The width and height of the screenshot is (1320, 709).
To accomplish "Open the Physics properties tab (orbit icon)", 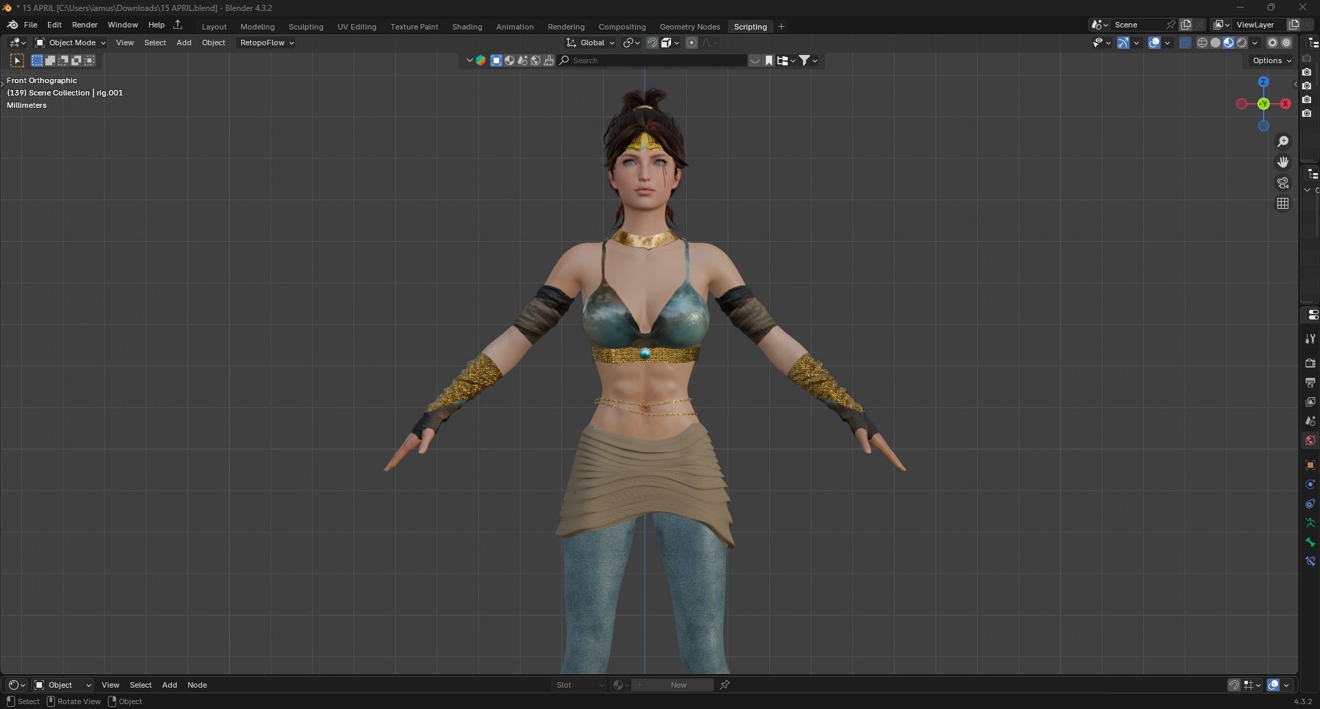I will (1309, 484).
